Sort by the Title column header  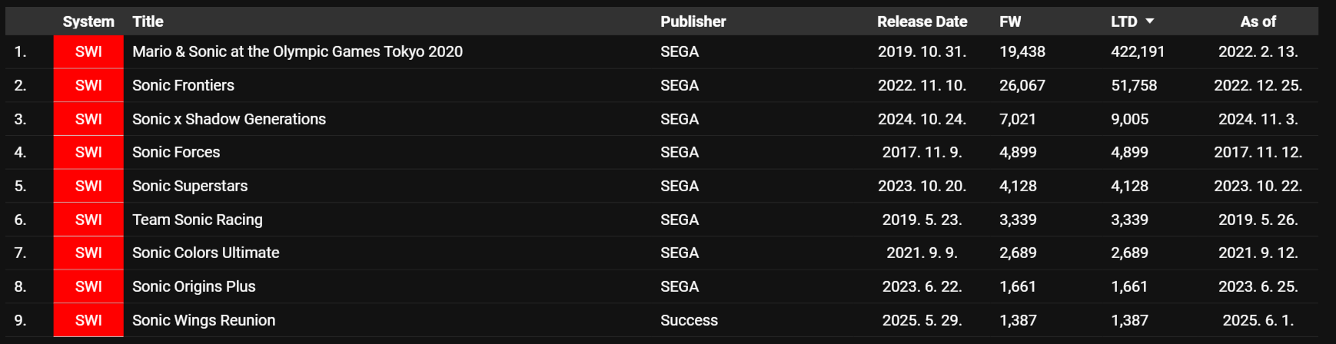pyautogui.click(x=148, y=21)
